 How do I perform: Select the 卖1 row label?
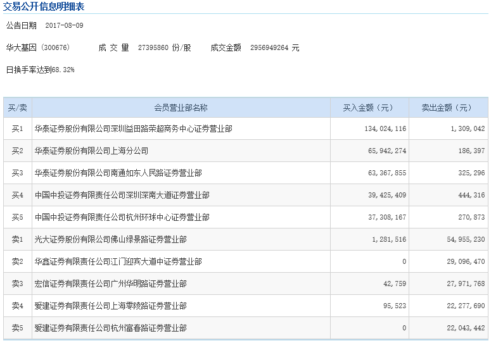pyautogui.click(x=18, y=239)
